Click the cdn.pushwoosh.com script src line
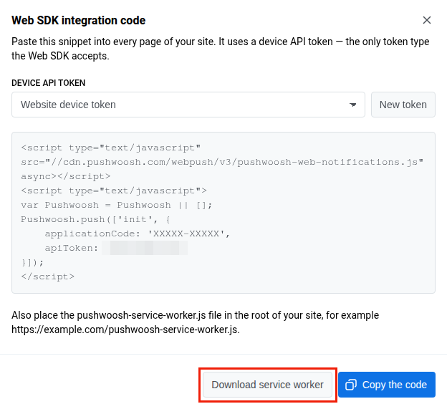 222,162
